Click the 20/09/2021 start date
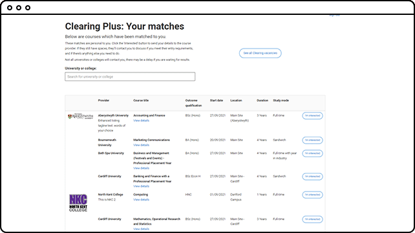The width and height of the screenshot is (415, 233). (218, 140)
